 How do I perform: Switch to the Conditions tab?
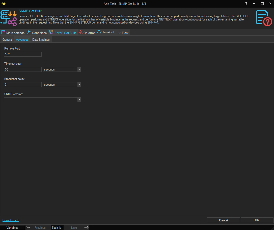[37, 33]
